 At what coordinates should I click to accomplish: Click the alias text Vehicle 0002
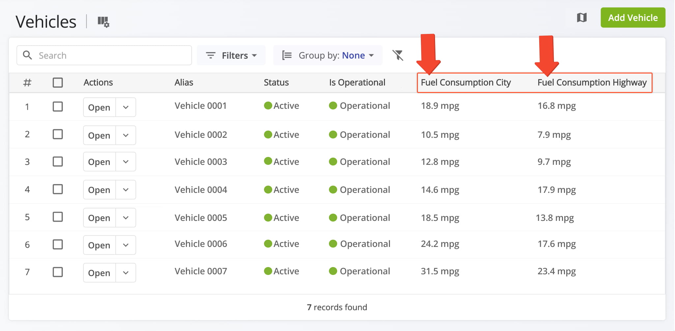coord(201,135)
